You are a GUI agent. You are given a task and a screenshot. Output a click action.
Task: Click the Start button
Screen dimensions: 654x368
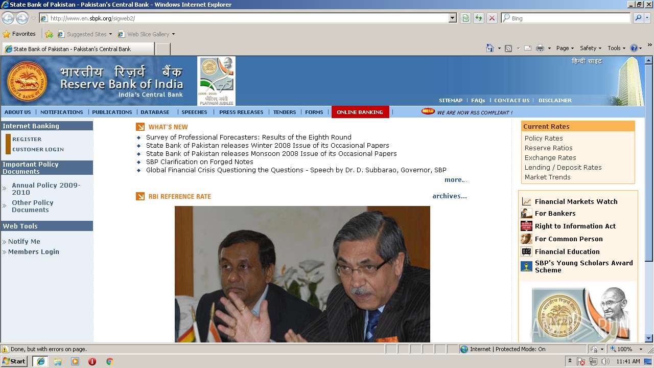(x=14, y=361)
